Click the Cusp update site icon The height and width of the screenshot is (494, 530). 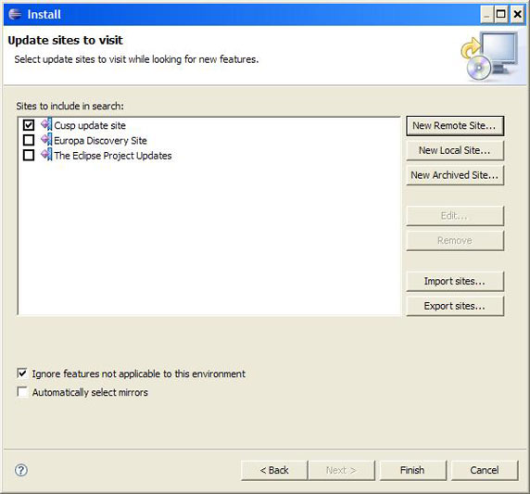click(x=46, y=125)
